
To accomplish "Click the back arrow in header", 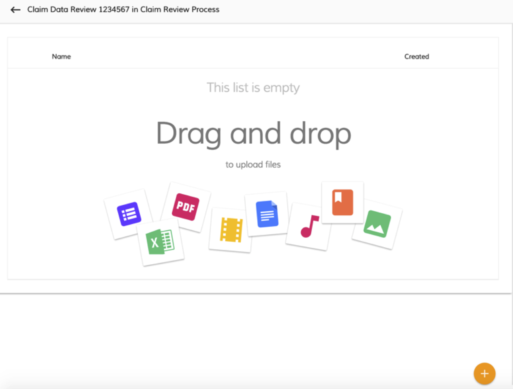I will 15,10.
